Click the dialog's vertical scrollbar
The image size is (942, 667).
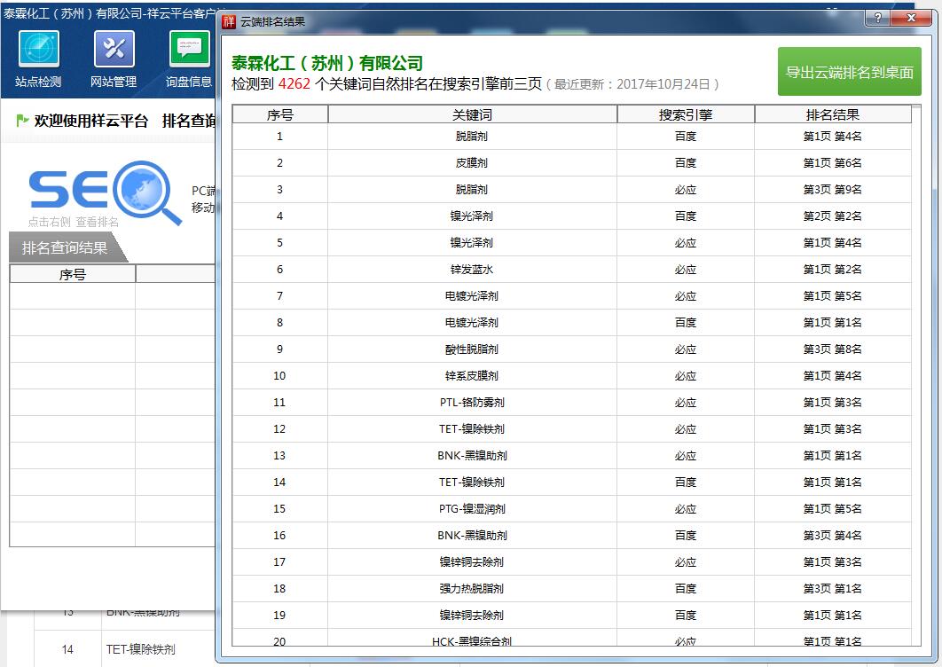click(x=916, y=375)
